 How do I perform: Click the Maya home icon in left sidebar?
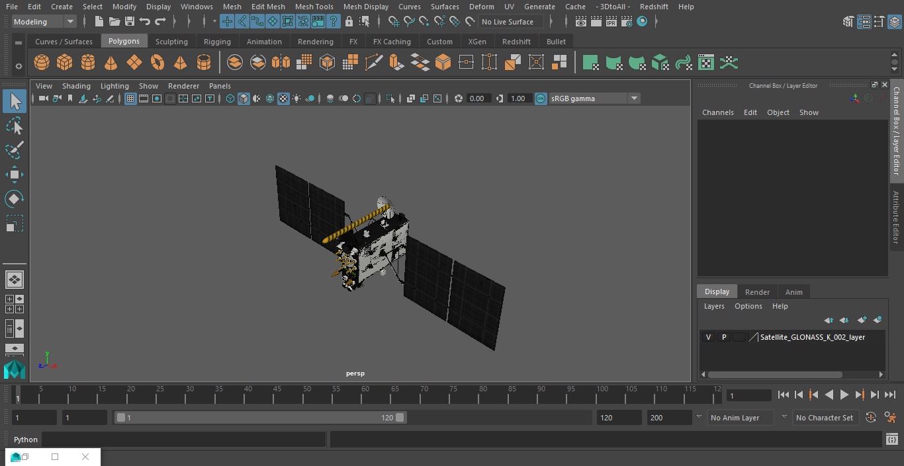click(15, 369)
